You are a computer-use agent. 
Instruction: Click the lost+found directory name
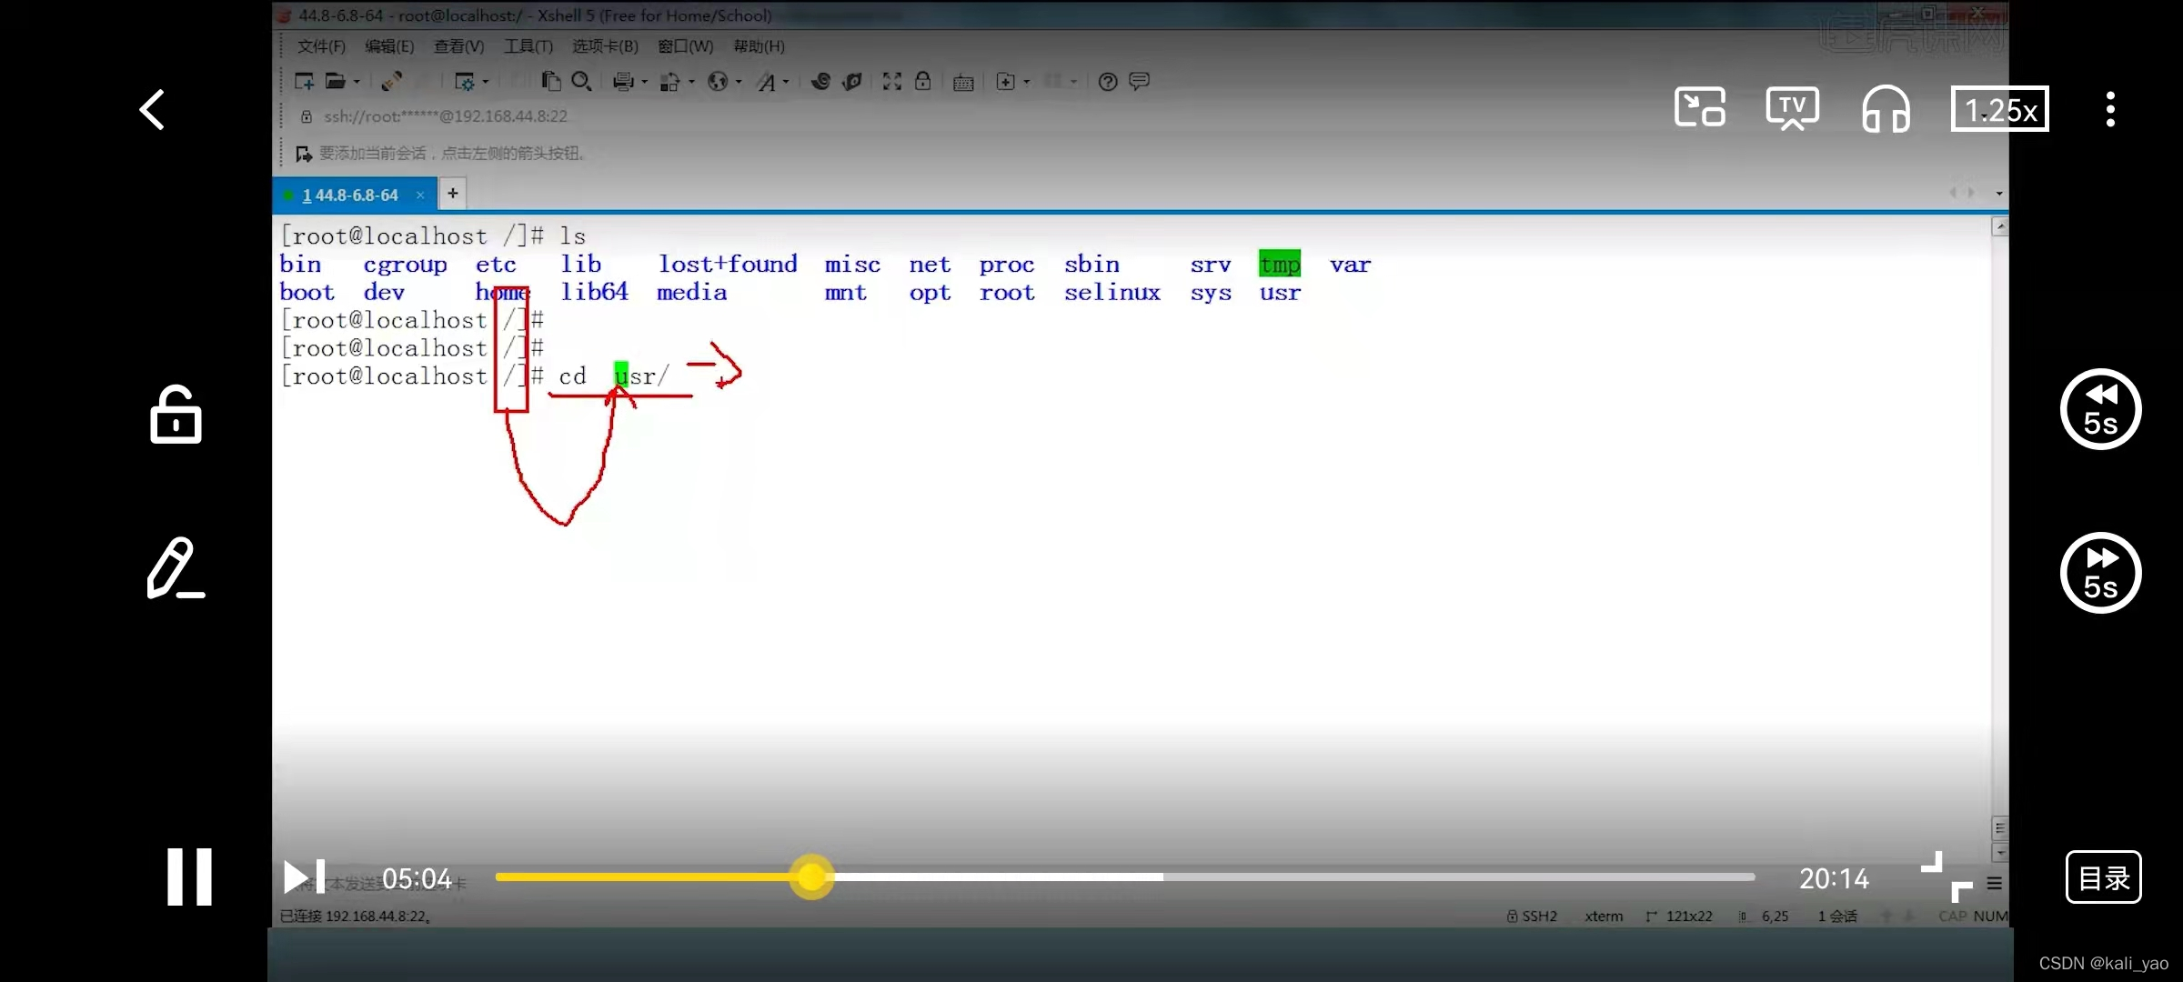pos(728,264)
